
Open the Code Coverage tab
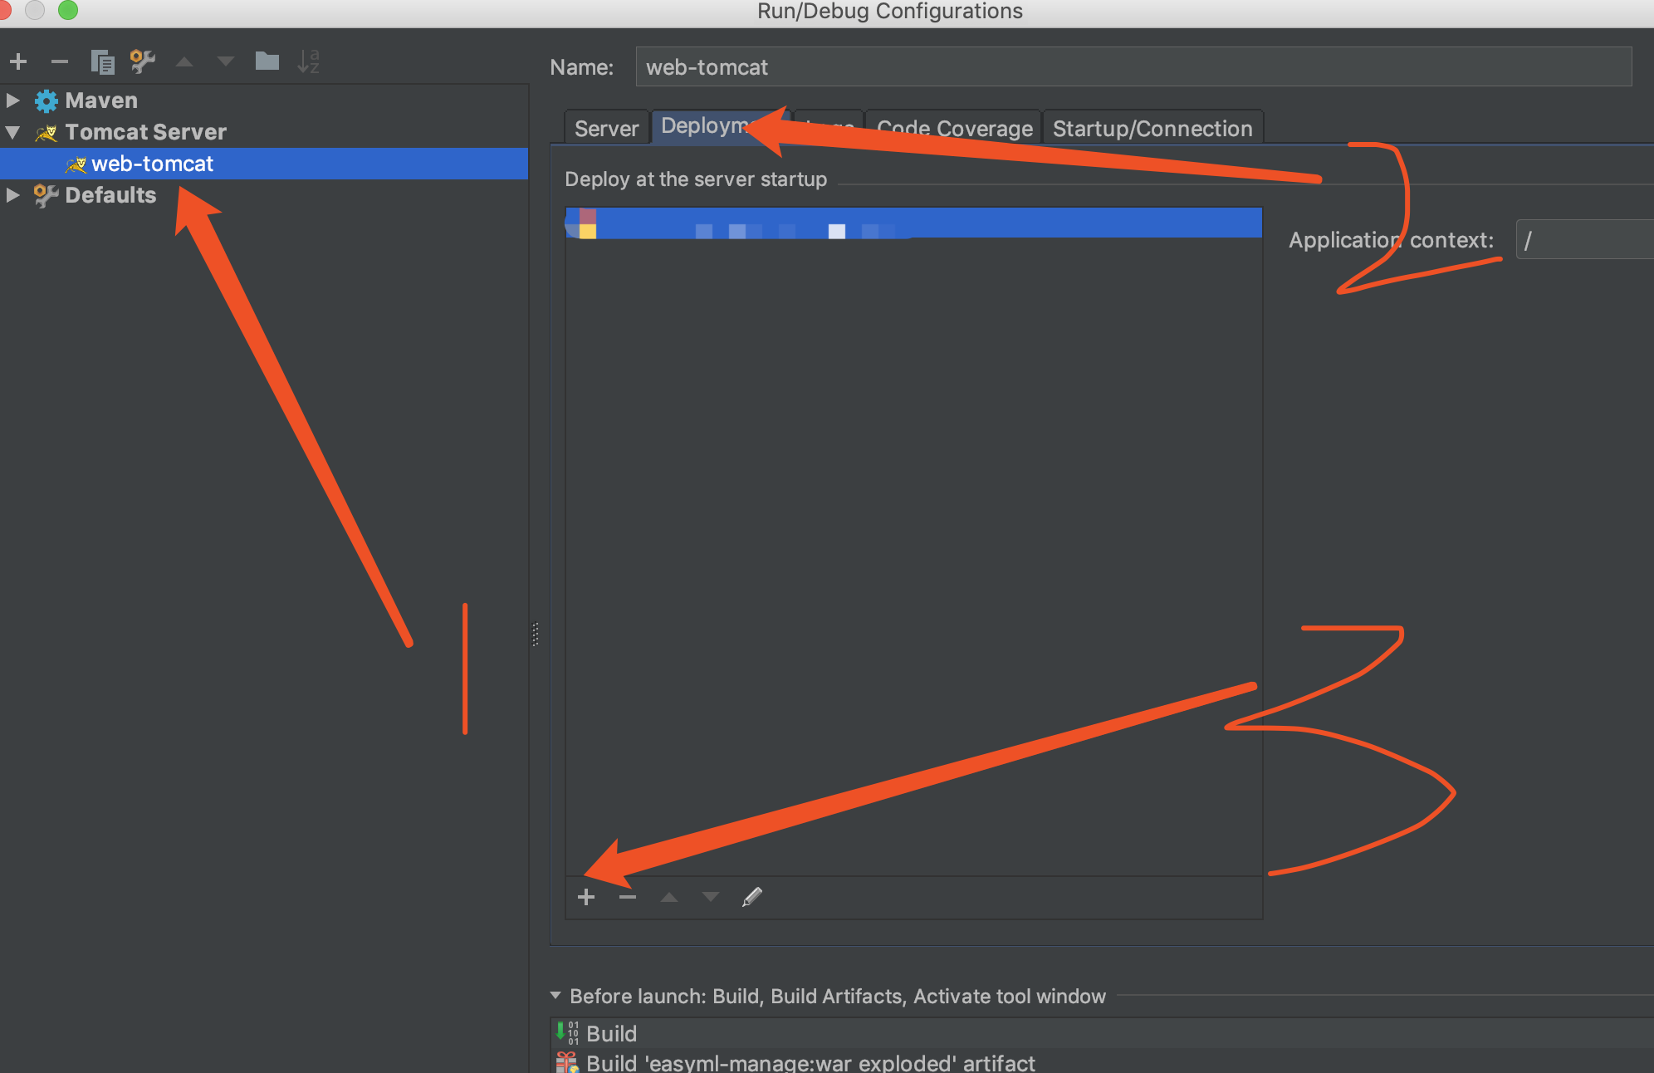955,128
